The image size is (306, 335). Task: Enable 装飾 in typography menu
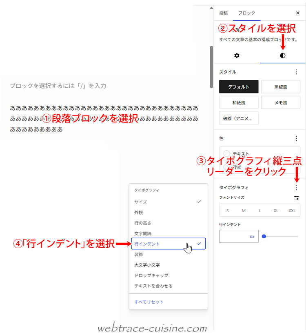point(169,254)
